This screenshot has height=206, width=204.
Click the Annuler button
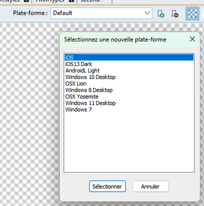[x=150, y=186]
